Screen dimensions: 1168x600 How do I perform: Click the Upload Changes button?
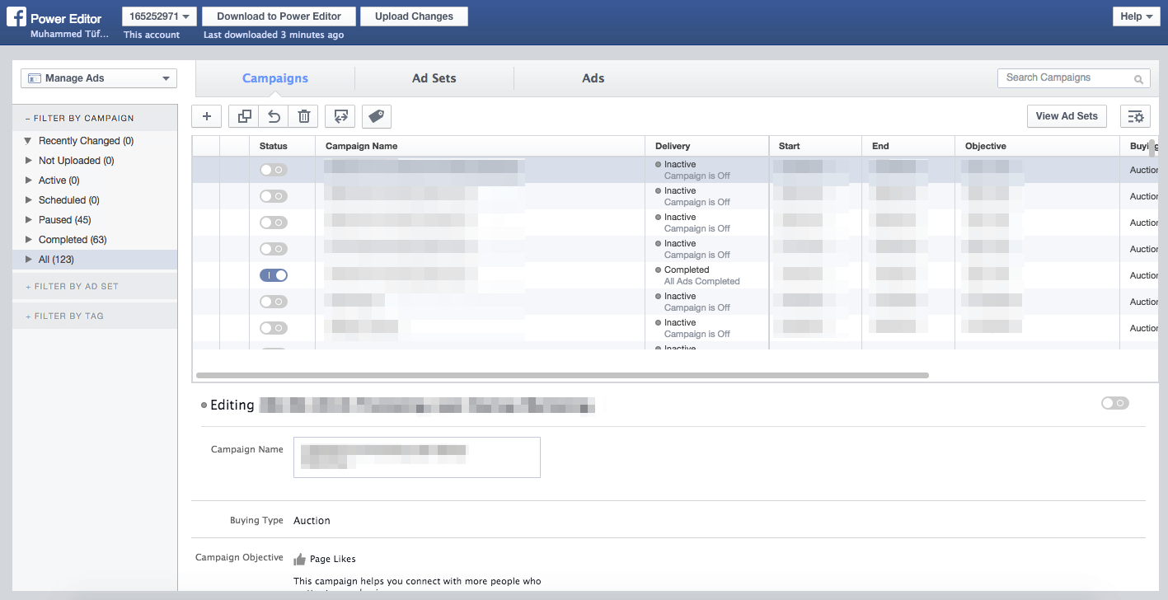pos(414,16)
